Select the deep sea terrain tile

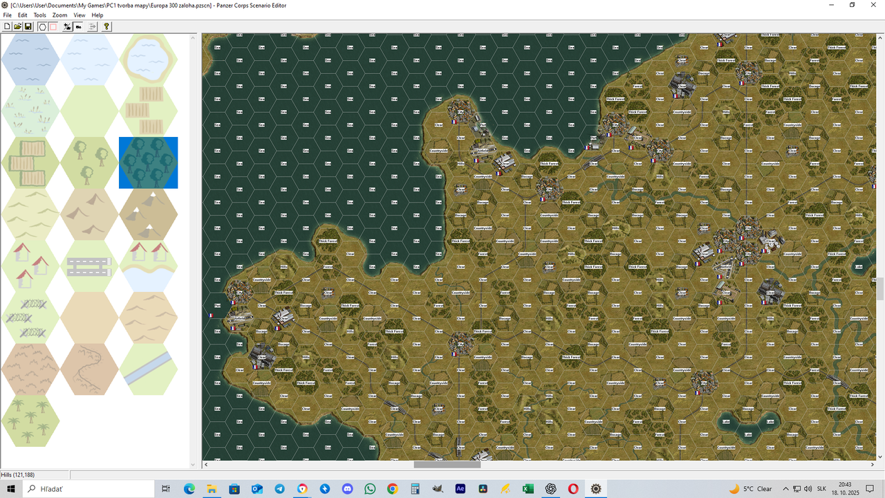30,59
